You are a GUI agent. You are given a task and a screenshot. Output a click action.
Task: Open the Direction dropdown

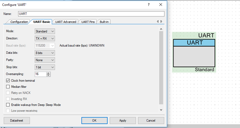click(x=45, y=39)
